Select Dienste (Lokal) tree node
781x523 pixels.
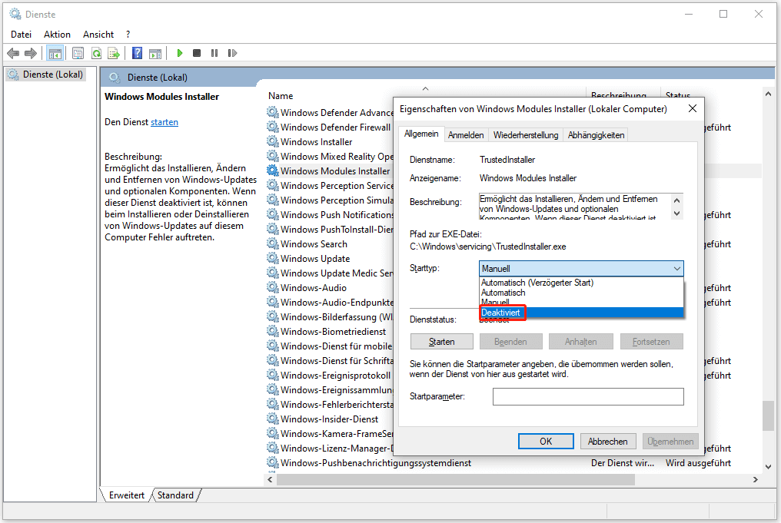pos(46,74)
